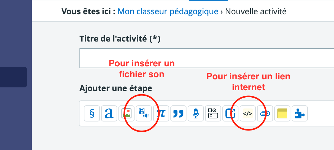Add a yellow sticky note step

tap(282, 113)
